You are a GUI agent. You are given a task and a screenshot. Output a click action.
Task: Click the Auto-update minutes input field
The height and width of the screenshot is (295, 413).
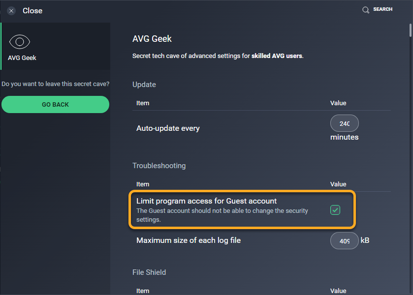(344, 123)
